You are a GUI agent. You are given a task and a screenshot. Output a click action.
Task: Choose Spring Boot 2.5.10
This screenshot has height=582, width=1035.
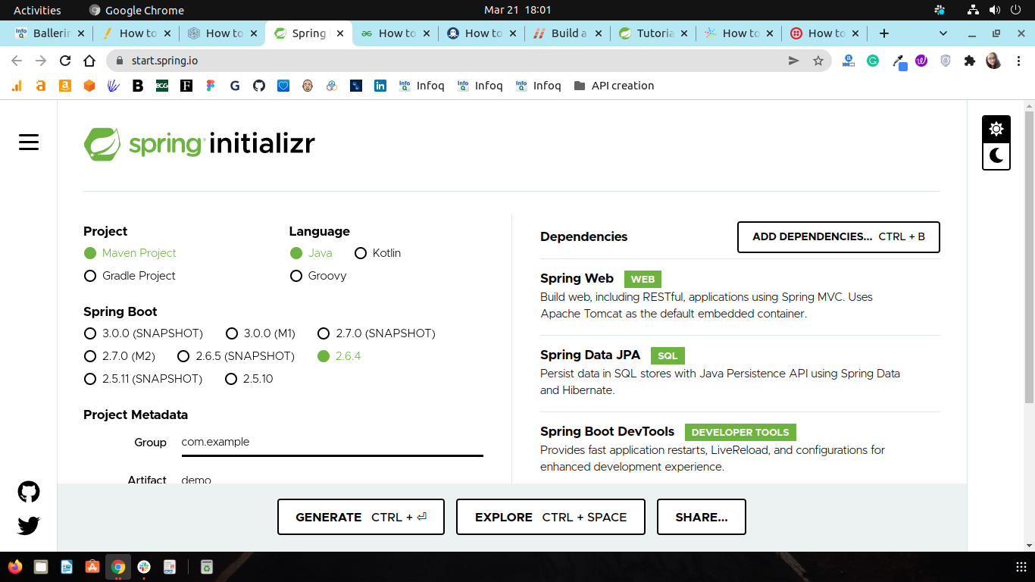click(249, 379)
